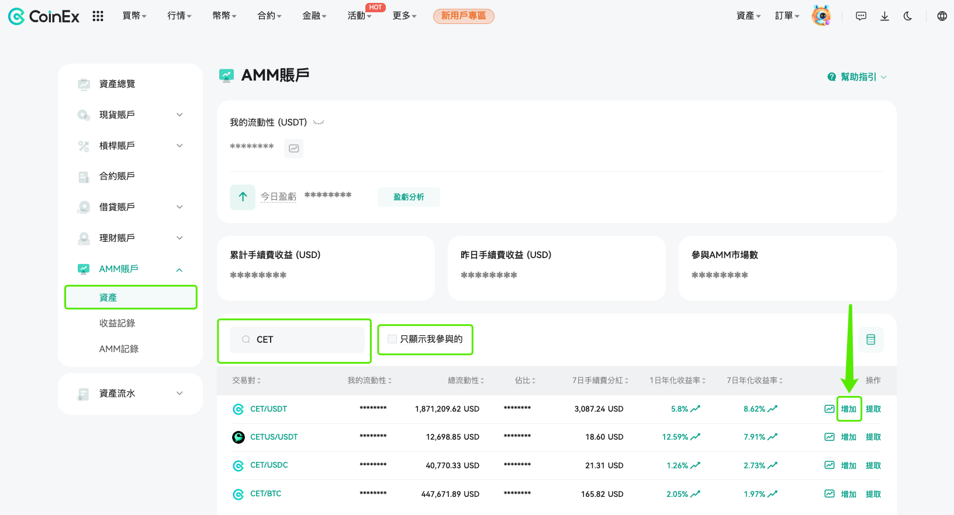The image size is (954, 515).
Task: Switch to dark mode moon icon
Action: pyautogui.click(x=908, y=16)
